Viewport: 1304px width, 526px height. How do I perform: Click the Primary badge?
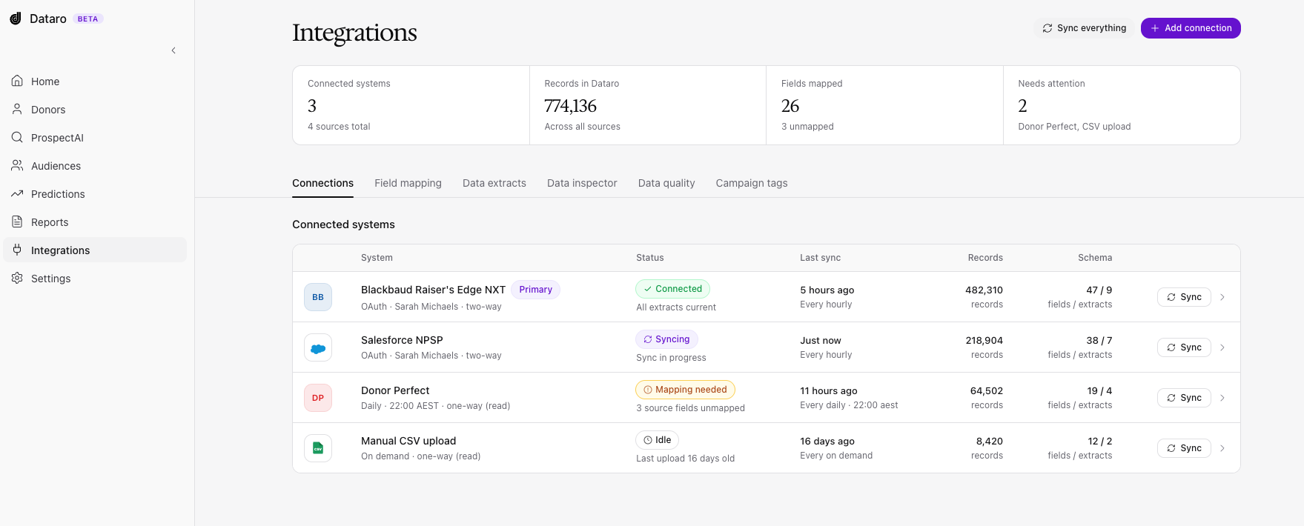(x=535, y=290)
